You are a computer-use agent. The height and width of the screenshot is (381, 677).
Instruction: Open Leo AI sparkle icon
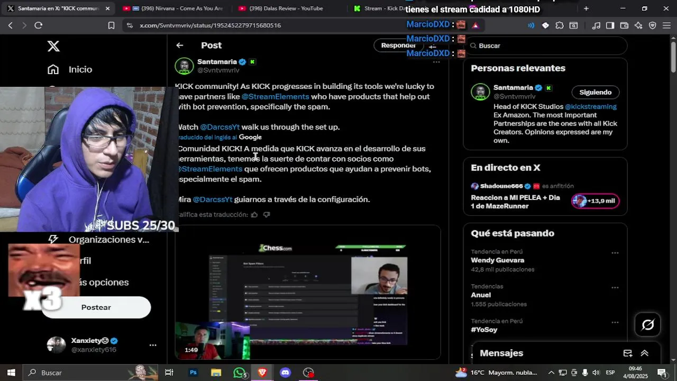pyautogui.click(x=638, y=25)
